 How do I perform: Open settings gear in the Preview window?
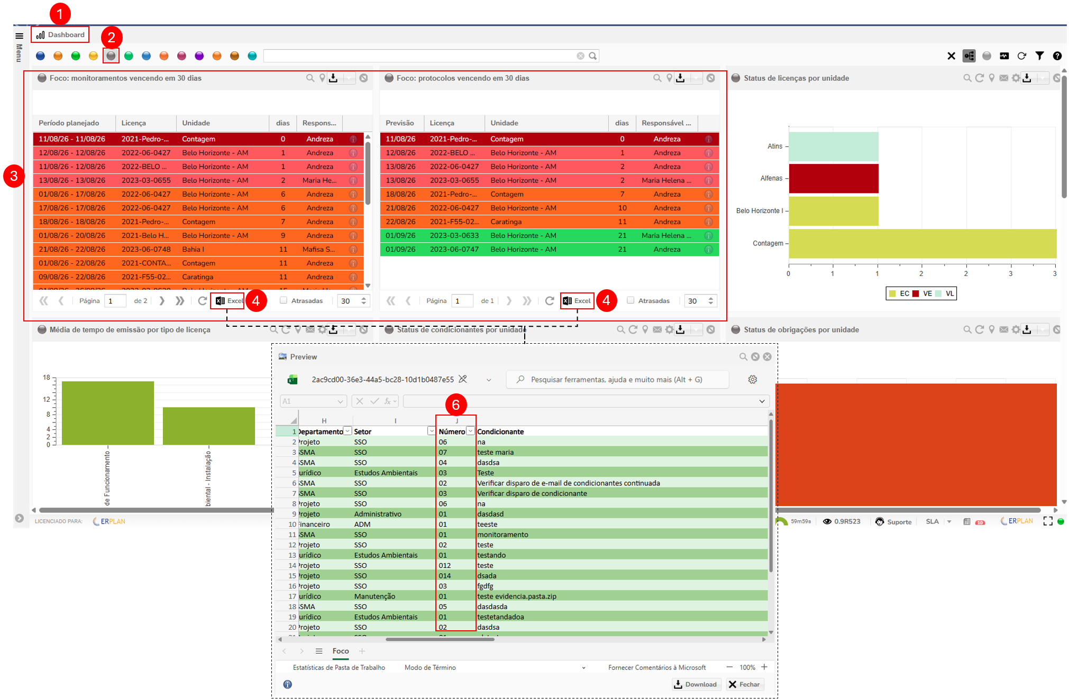point(752,379)
